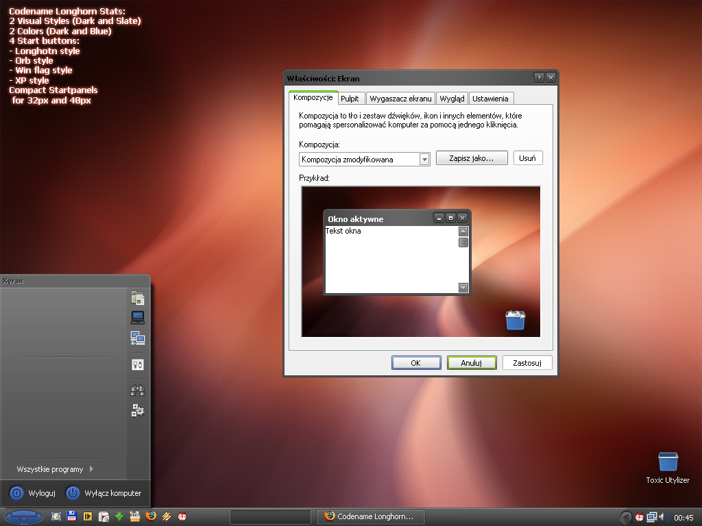Click the Zapisz jako... button
This screenshot has height=526, width=702.
point(471,158)
